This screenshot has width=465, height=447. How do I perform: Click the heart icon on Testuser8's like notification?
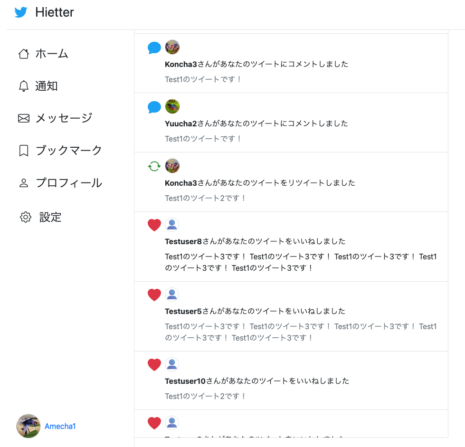pyautogui.click(x=154, y=225)
